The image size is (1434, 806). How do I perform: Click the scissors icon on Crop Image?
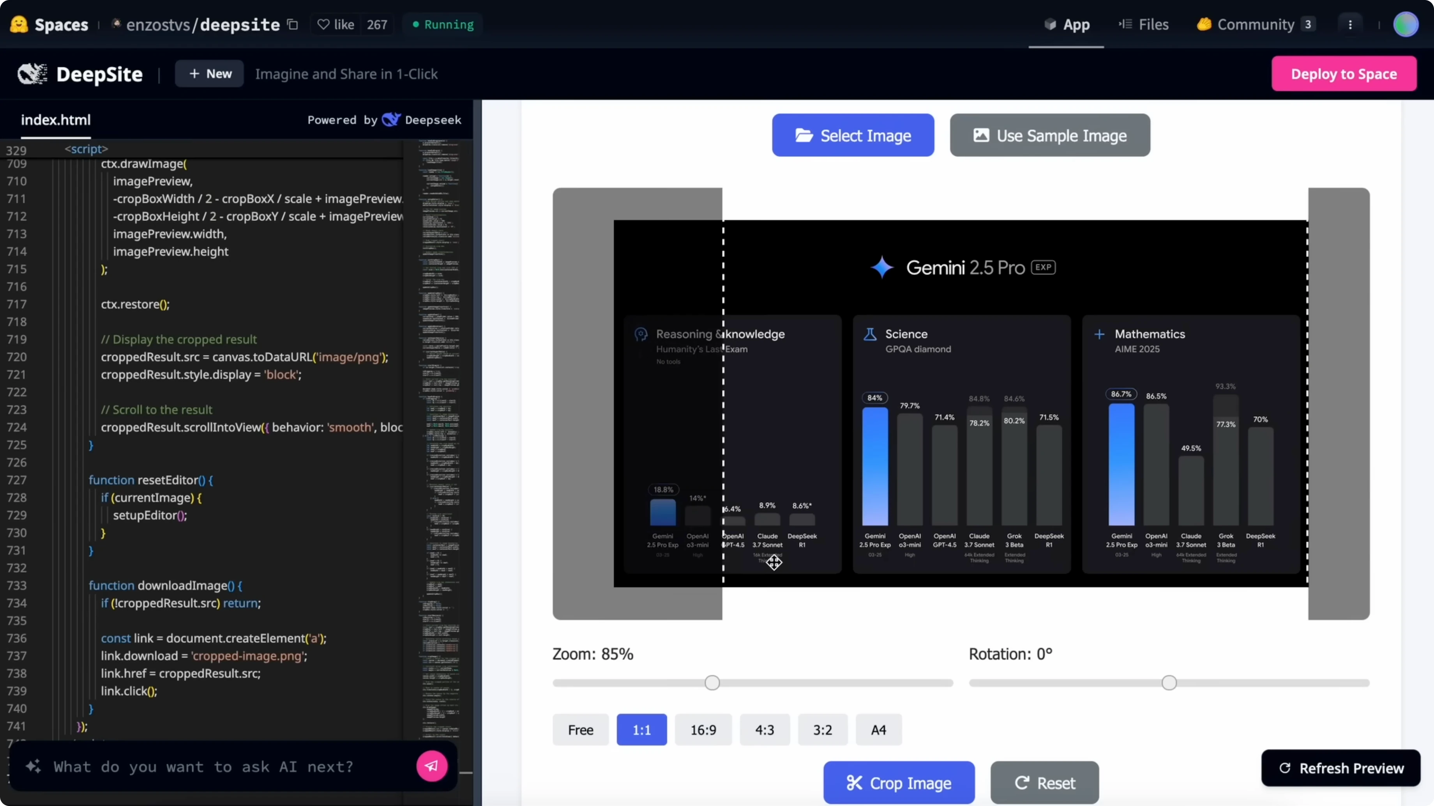pyautogui.click(x=855, y=783)
